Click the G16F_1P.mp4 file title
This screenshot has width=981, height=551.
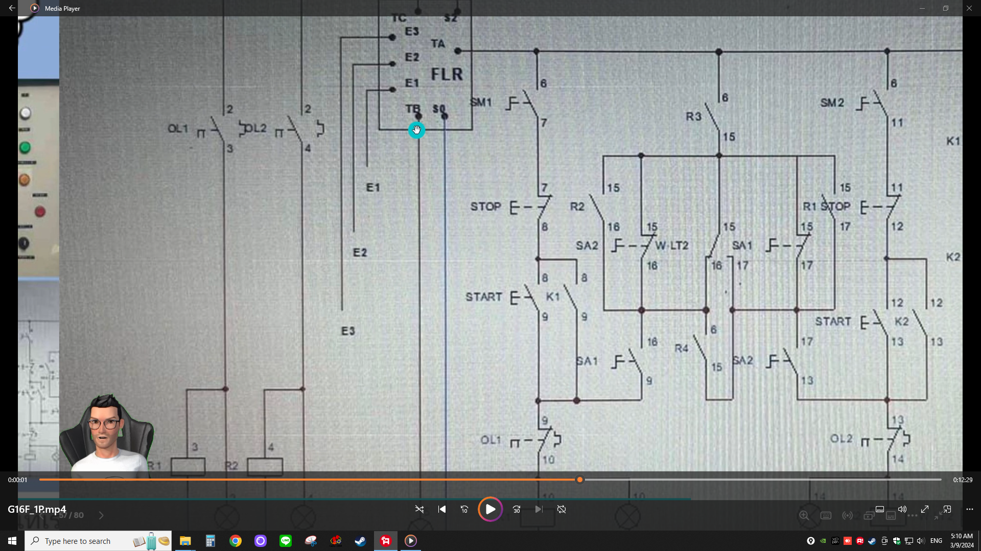click(x=37, y=509)
